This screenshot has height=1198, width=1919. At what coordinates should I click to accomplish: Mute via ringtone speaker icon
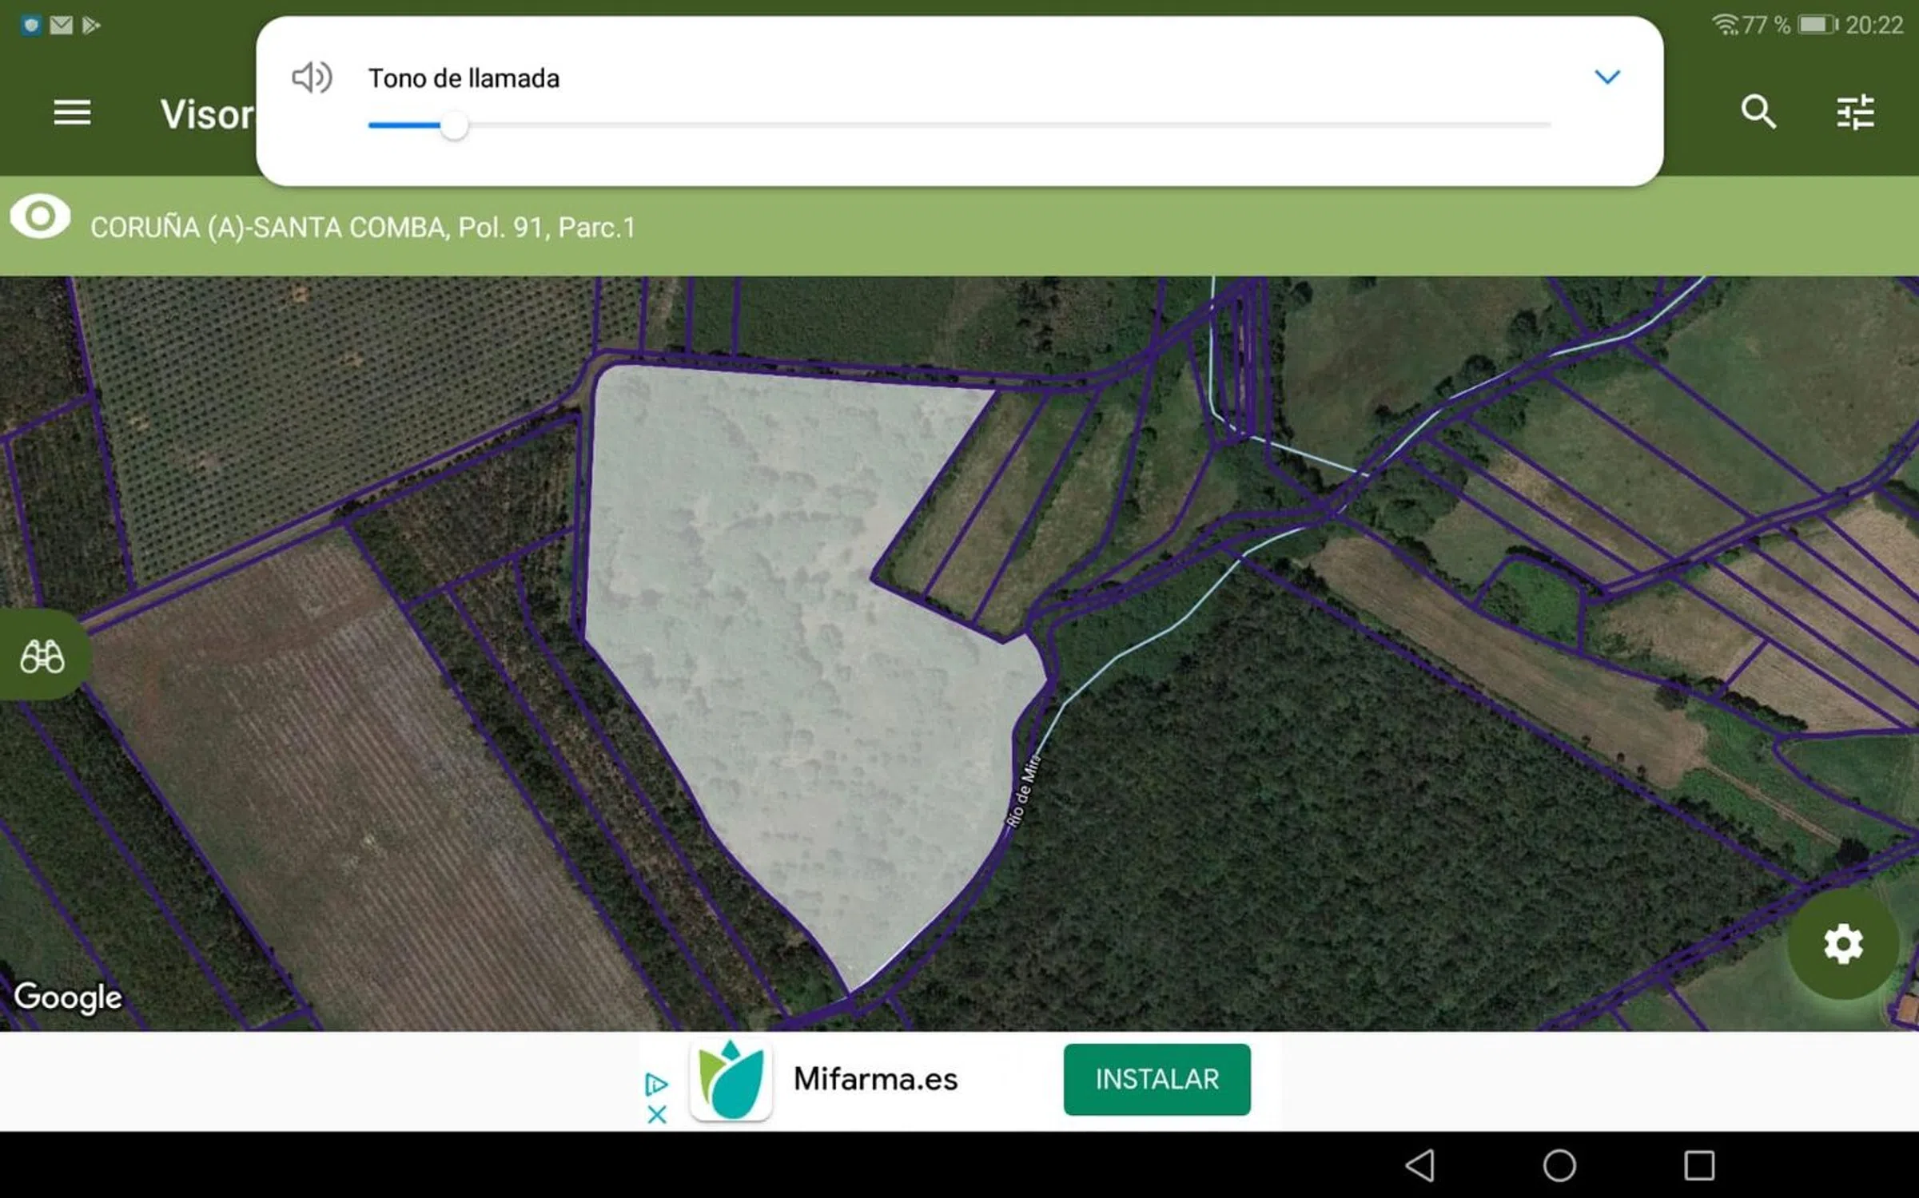[x=312, y=77]
